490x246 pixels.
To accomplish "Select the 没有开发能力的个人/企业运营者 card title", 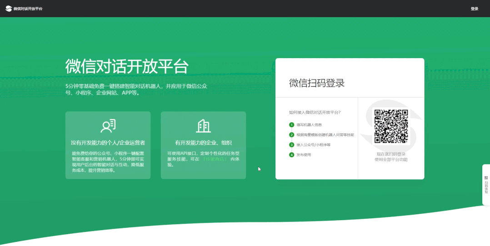I will pyautogui.click(x=108, y=143).
